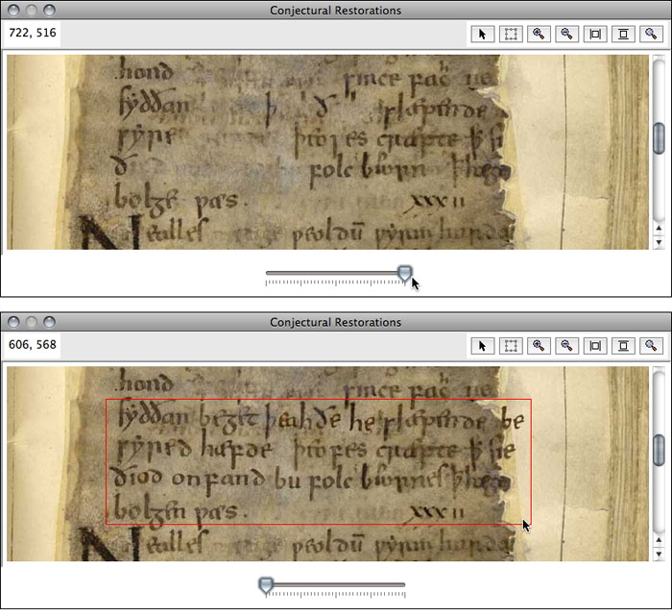Screen dimensions: 672x616
Task: Click the vertical scrollbar thumb in the lower window
Action: point(660,450)
